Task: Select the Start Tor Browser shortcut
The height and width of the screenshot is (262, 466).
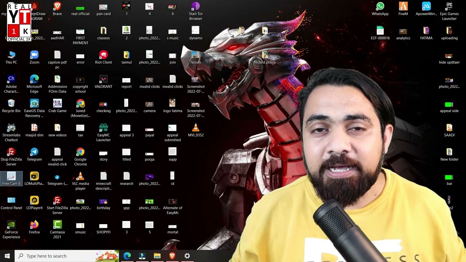Action: 196,11
